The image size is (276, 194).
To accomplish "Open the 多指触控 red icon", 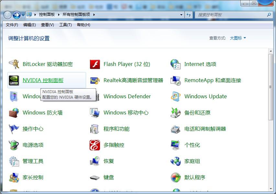I will 95,145.
